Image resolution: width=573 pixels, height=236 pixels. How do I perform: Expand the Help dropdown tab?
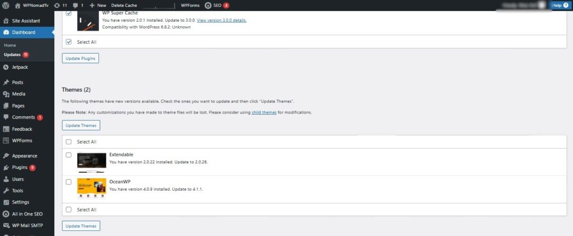point(561,6)
